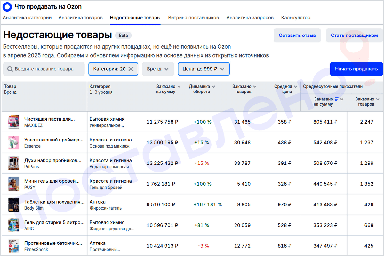
Task: Open the Калькулятор tab
Action: coord(296,18)
